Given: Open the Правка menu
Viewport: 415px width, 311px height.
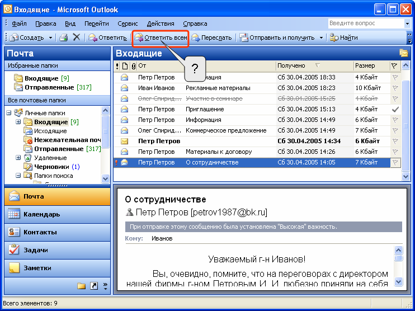Looking at the screenshot, I should (45, 23).
